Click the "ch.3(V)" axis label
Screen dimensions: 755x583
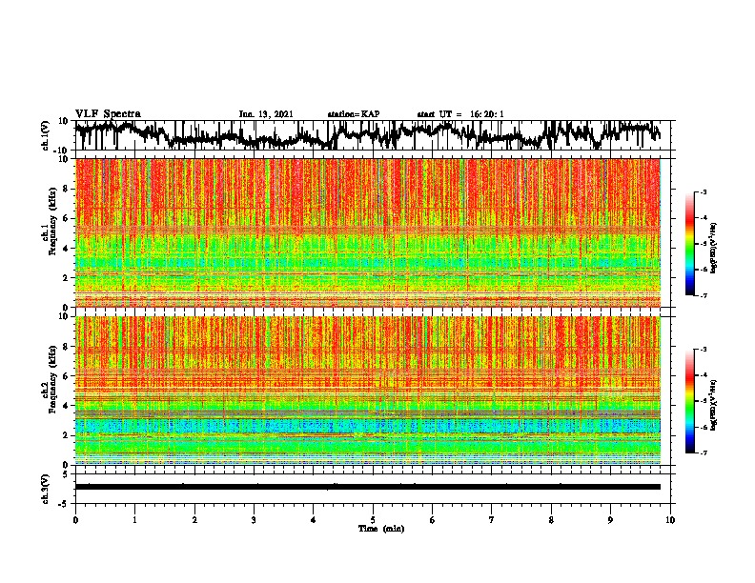point(47,489)
